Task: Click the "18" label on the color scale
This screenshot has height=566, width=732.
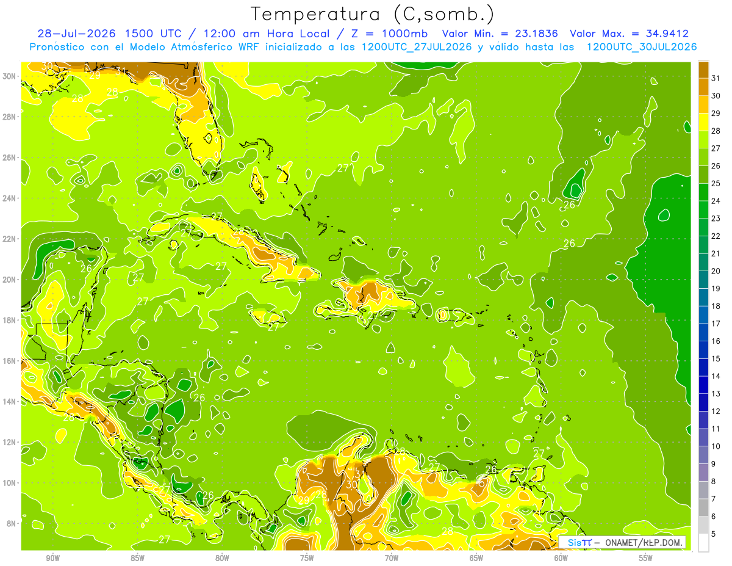Action: (x=716, y=306)
